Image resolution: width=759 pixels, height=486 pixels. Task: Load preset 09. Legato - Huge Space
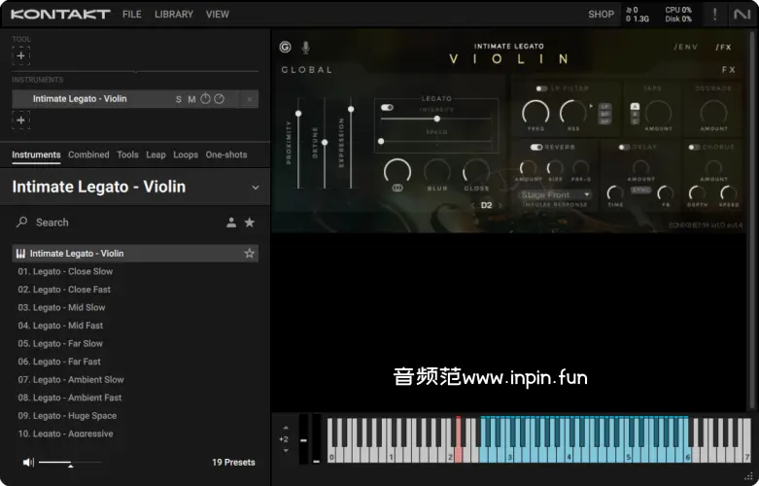(x=135, y=416)
